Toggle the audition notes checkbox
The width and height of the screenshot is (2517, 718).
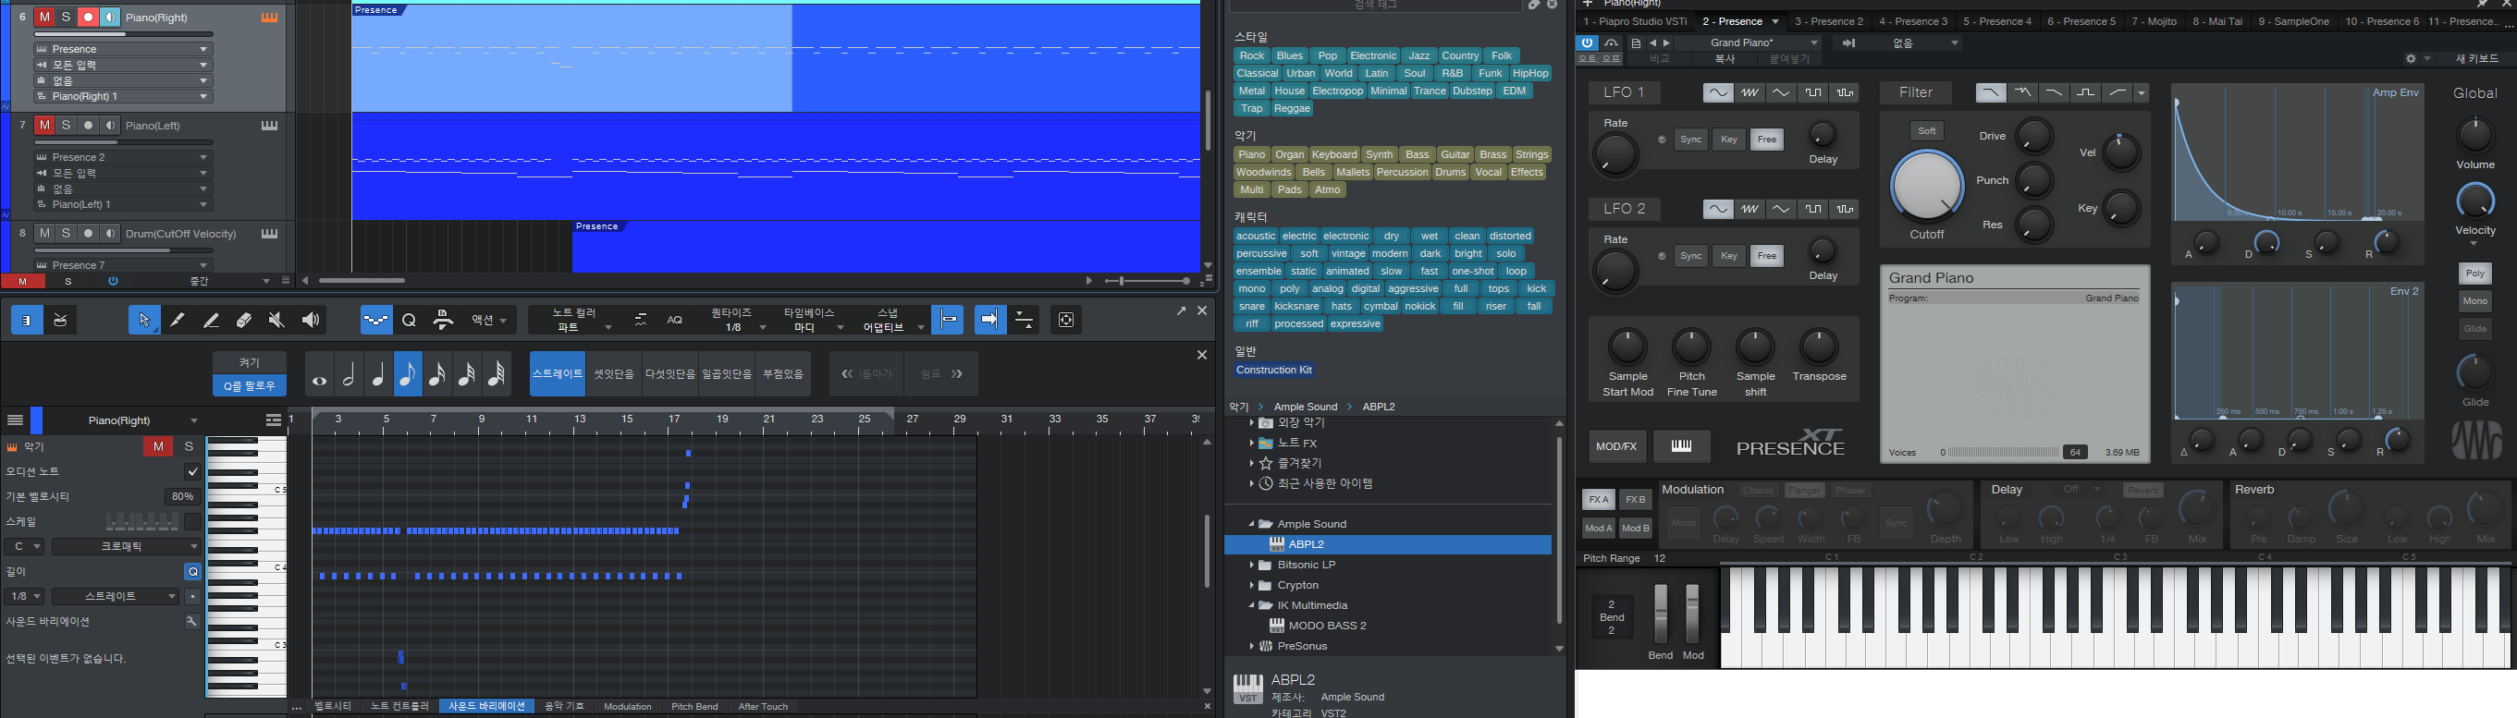pyautogui.click(x=192, y=472)
